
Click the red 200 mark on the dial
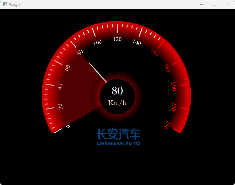click(x=174, y=87)
